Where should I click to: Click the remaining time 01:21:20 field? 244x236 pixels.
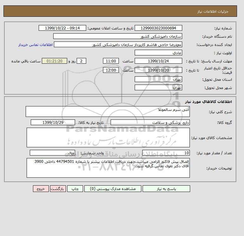[55, 61]
